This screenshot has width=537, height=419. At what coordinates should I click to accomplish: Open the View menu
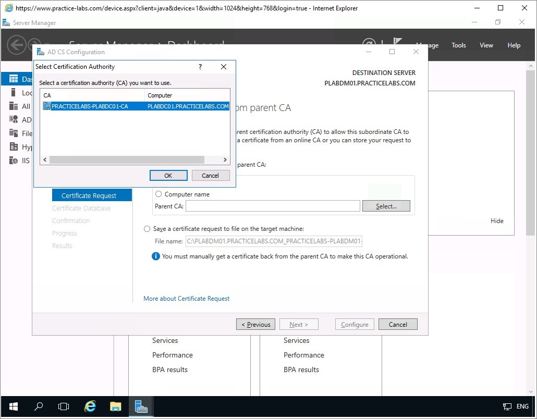point(486,45)
